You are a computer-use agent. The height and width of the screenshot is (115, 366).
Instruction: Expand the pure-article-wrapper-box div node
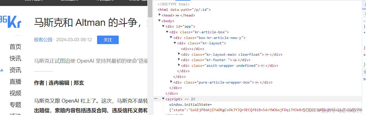click(x=171, y=82)
